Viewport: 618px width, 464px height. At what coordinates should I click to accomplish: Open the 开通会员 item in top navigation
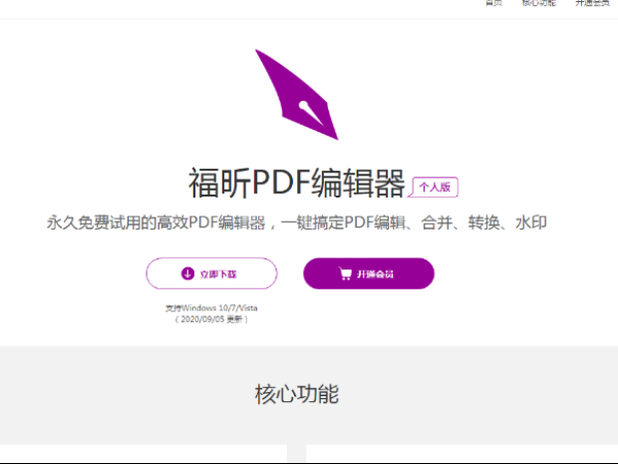[592, 3]
